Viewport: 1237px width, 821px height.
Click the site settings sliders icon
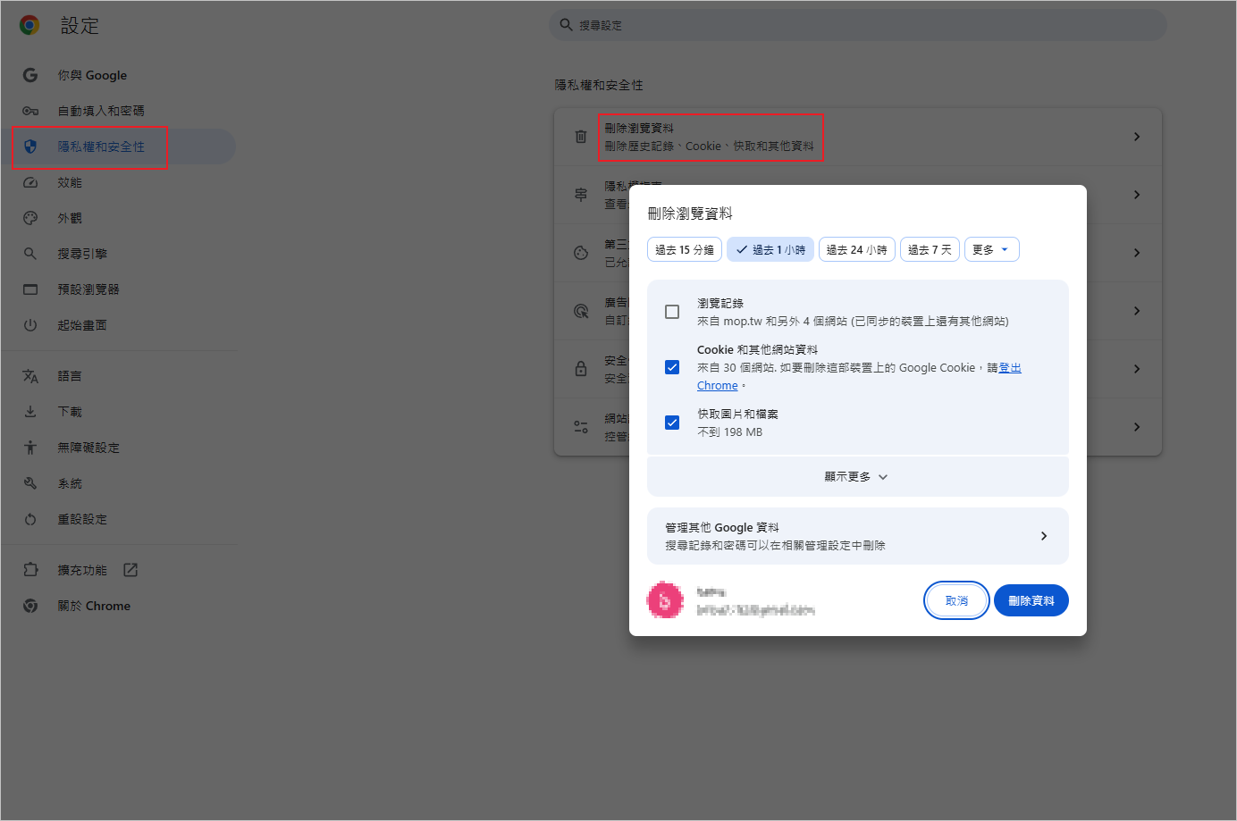coord(581,427)
